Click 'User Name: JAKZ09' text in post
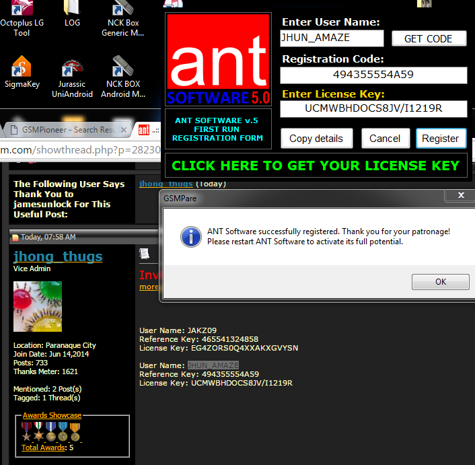 point(178,330)
